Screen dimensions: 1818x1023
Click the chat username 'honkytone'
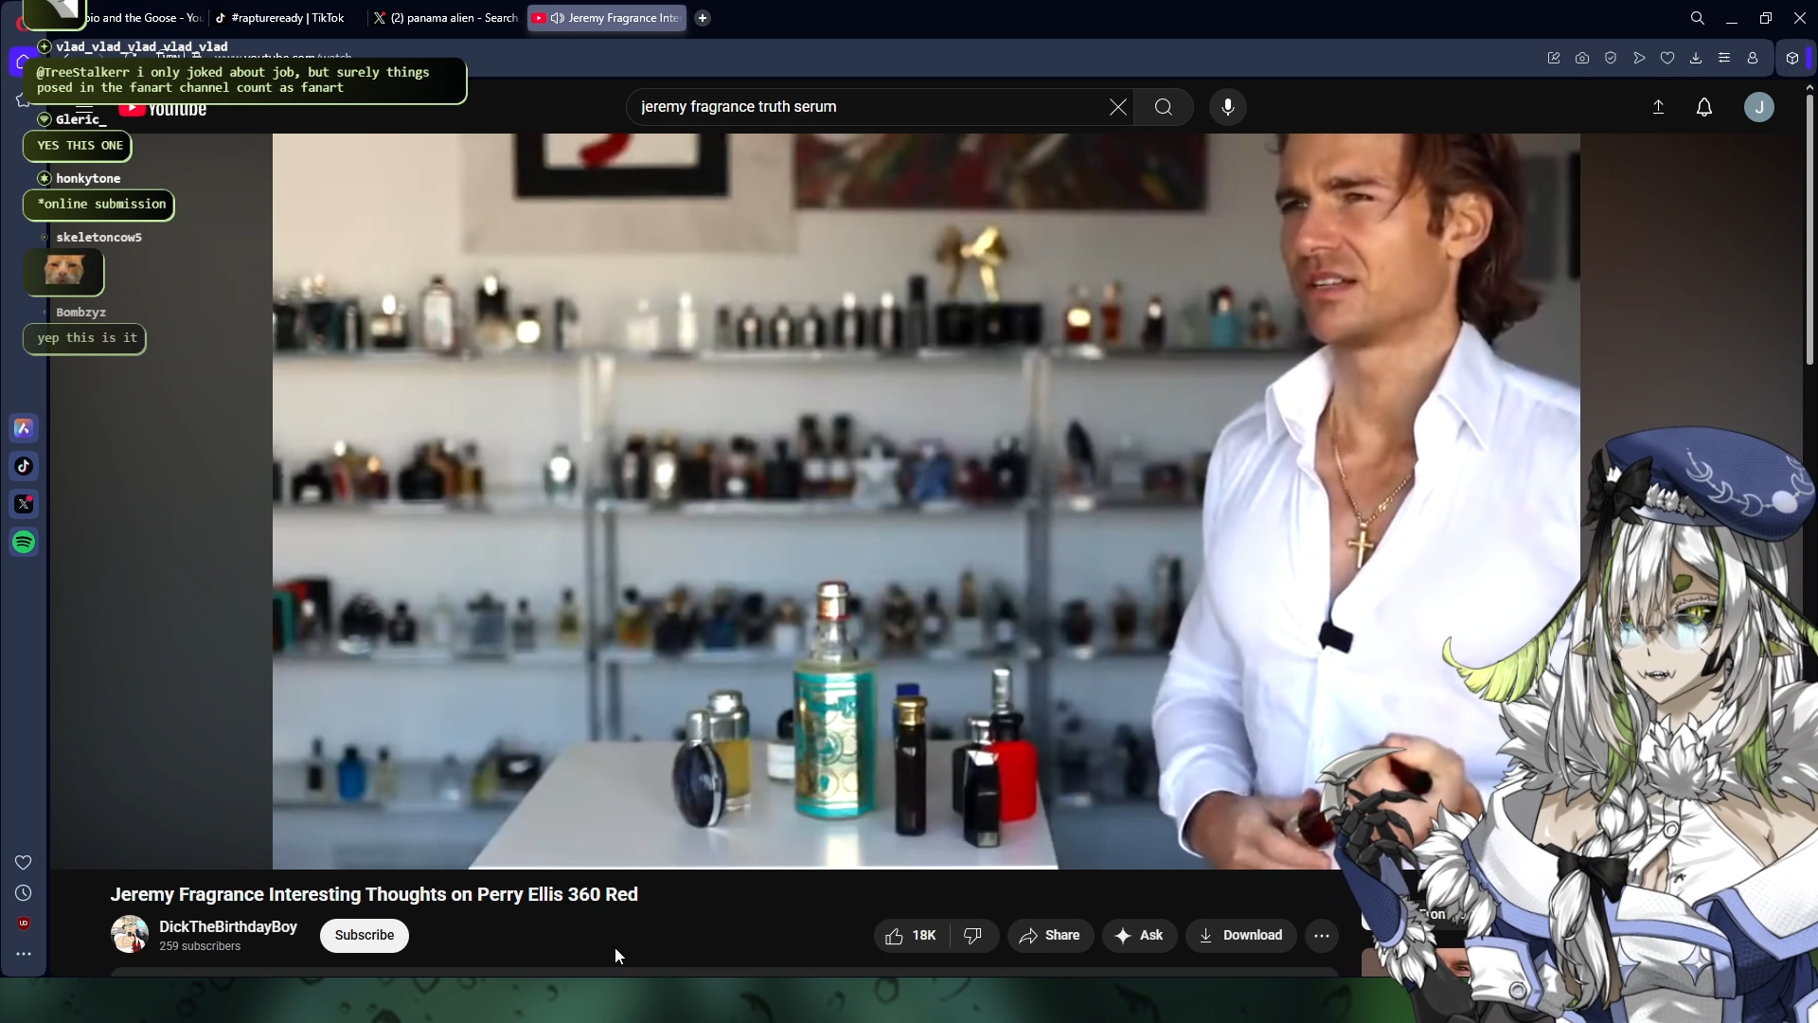(88, 178)
